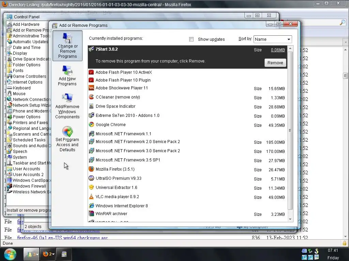Open Add/Remove Windows Components
The width and height of the screenshot is (349, 261).
coord(67,106)
